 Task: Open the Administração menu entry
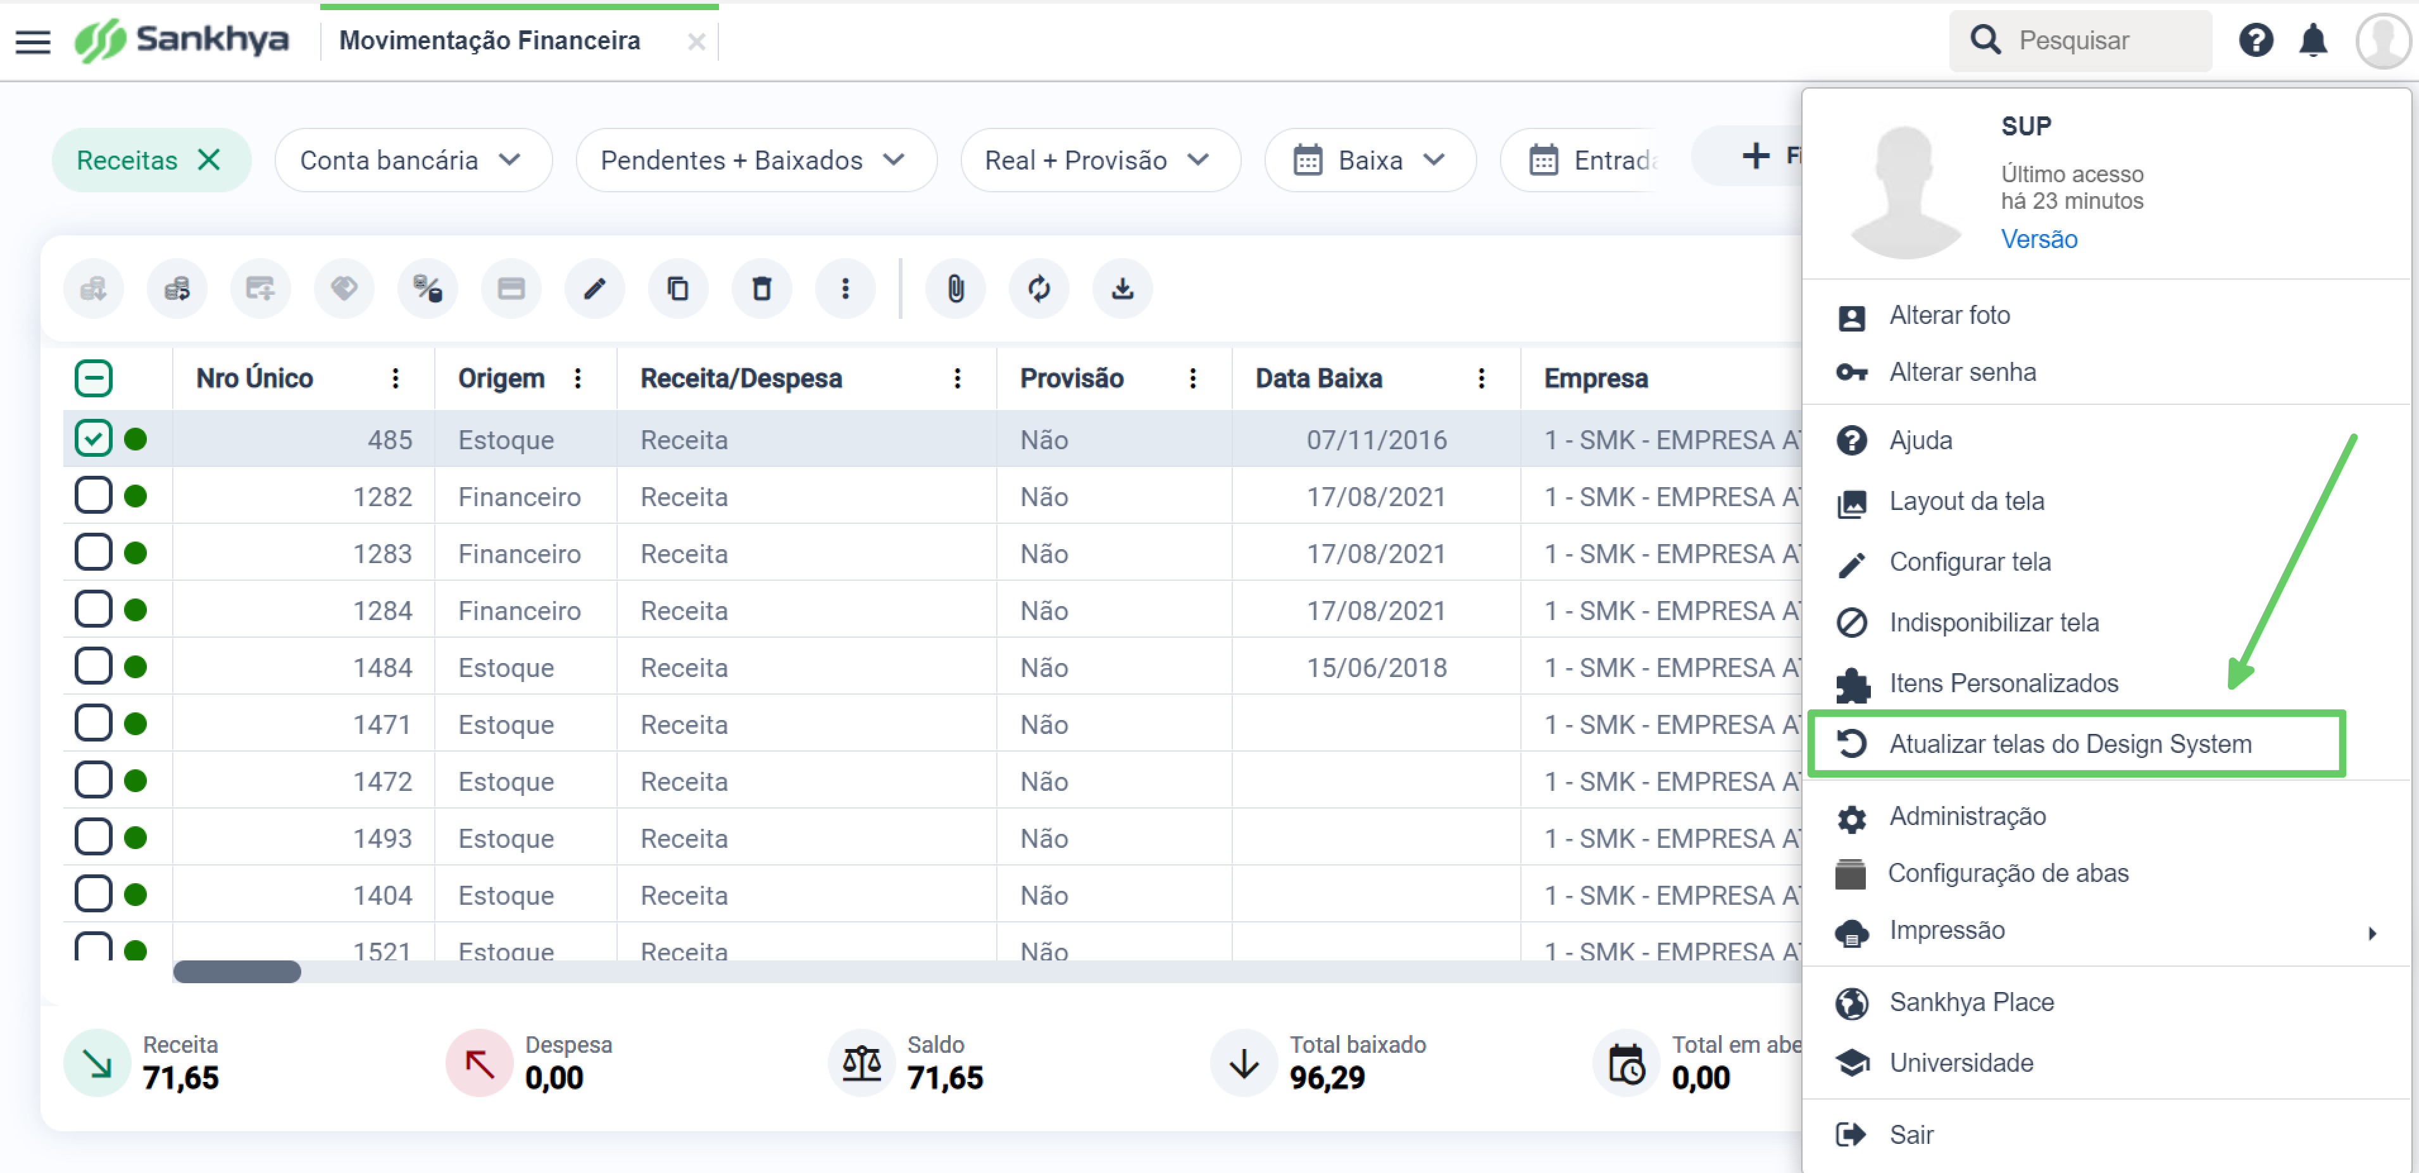point(1968,816)
